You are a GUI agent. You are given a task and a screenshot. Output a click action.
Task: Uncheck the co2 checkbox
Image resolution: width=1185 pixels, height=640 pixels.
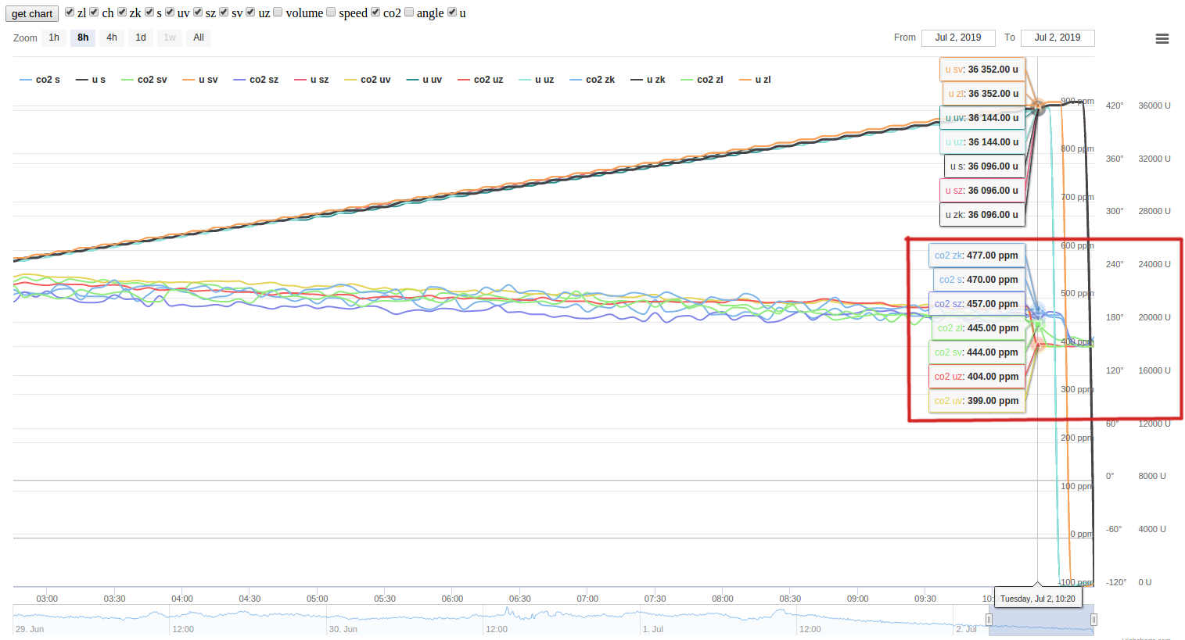tap(375, 13)
